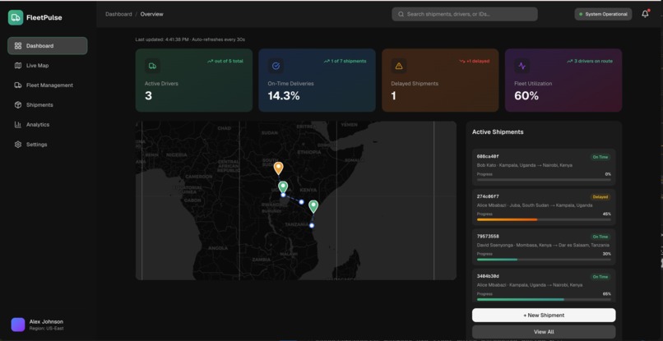Open shipment card 608ca40f
The image size is (663, 341).
(x=544, y=168)
